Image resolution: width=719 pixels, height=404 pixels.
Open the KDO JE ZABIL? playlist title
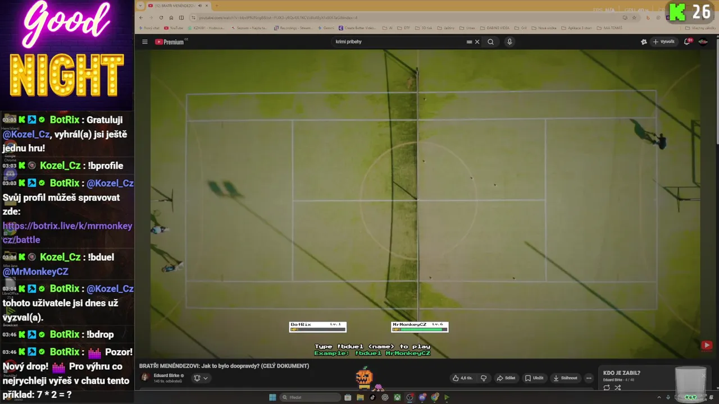pos(621,373)
